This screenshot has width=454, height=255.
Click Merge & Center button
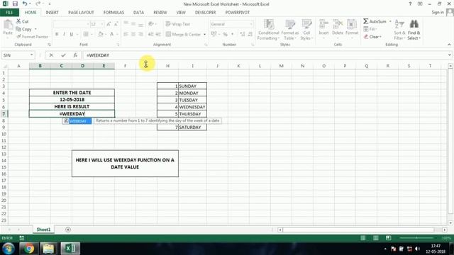(183, 35)
